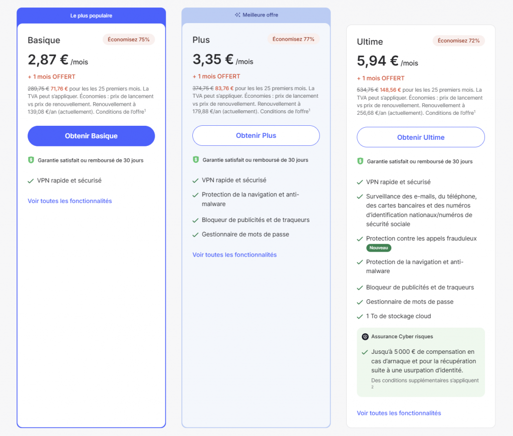Open Voir toutes les fonctionnalités under Basique
Image resolution: width=513 pixels, height=436 pixels.
coord(70,201)
